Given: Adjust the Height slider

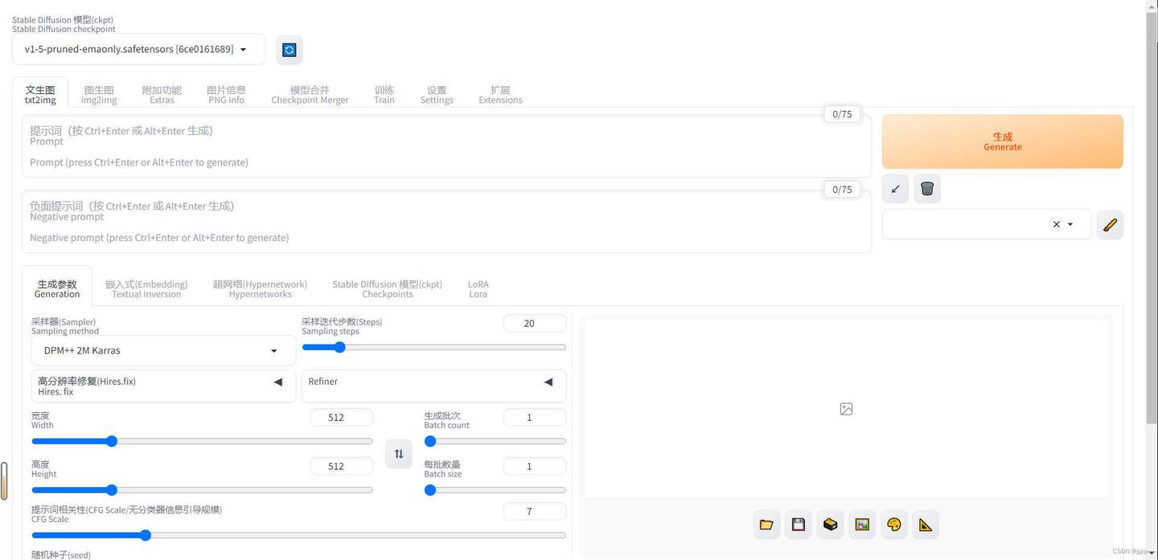Looking at the screenshot, I should [x=202, y=490].
